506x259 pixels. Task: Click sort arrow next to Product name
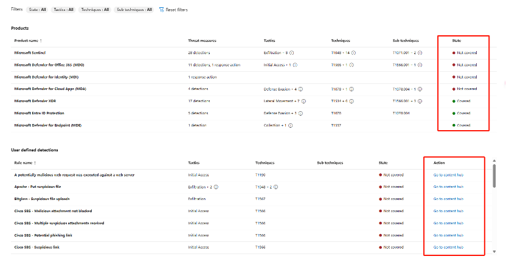pos(41,41)
